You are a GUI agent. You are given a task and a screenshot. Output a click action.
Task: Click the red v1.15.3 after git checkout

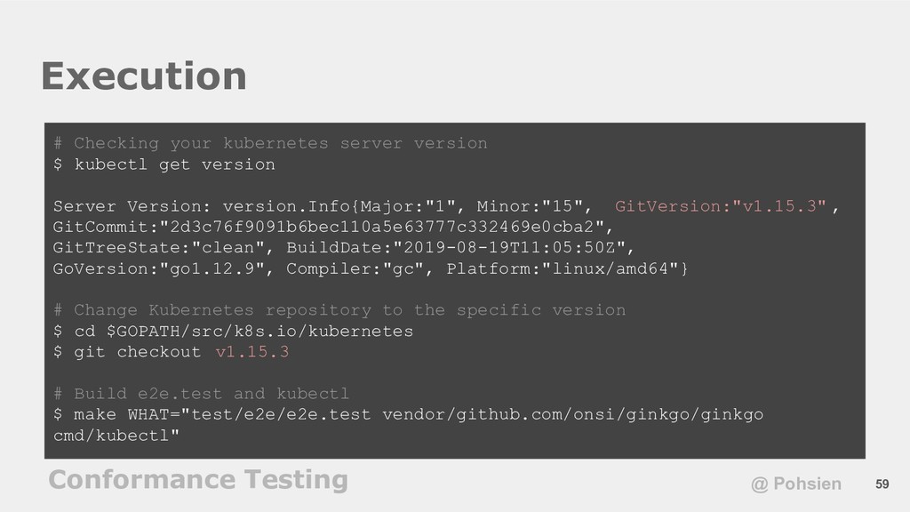point(251,352)
